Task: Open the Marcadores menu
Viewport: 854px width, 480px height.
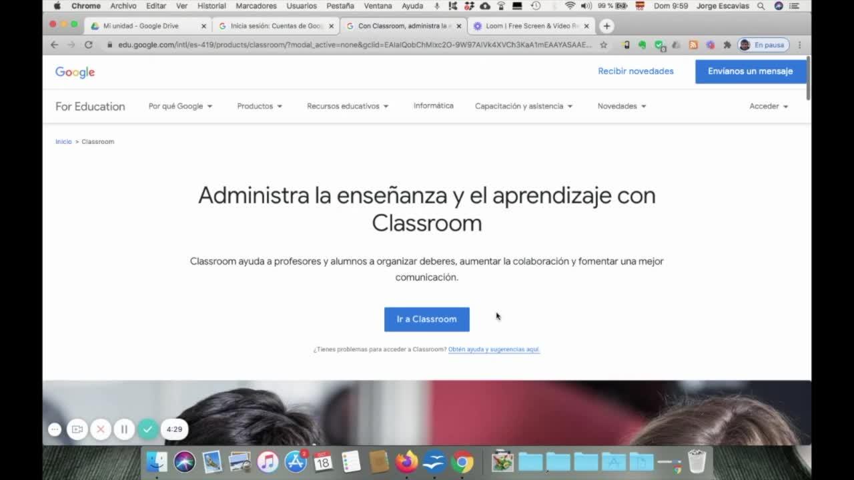Action: (x=256, y=6)
